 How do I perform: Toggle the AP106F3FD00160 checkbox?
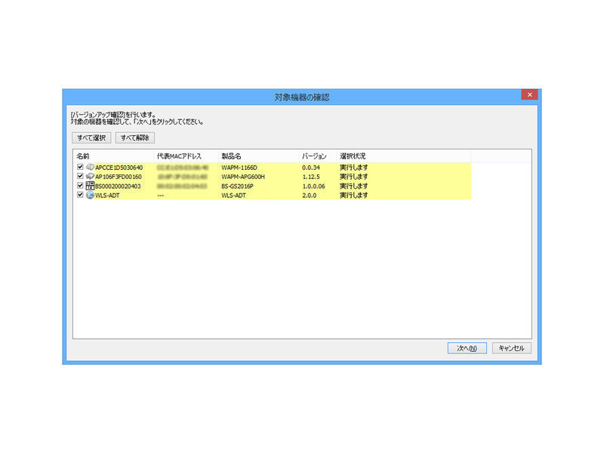click(80, 177)
